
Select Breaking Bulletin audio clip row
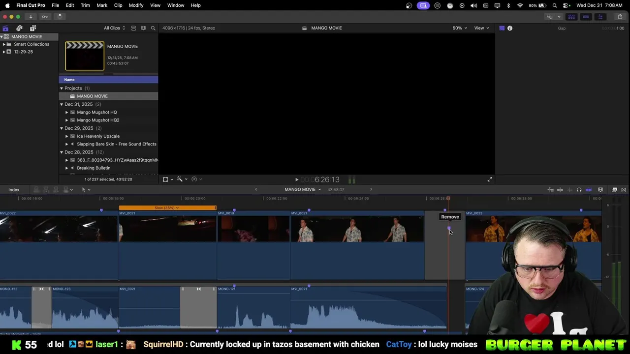[108, 168]
